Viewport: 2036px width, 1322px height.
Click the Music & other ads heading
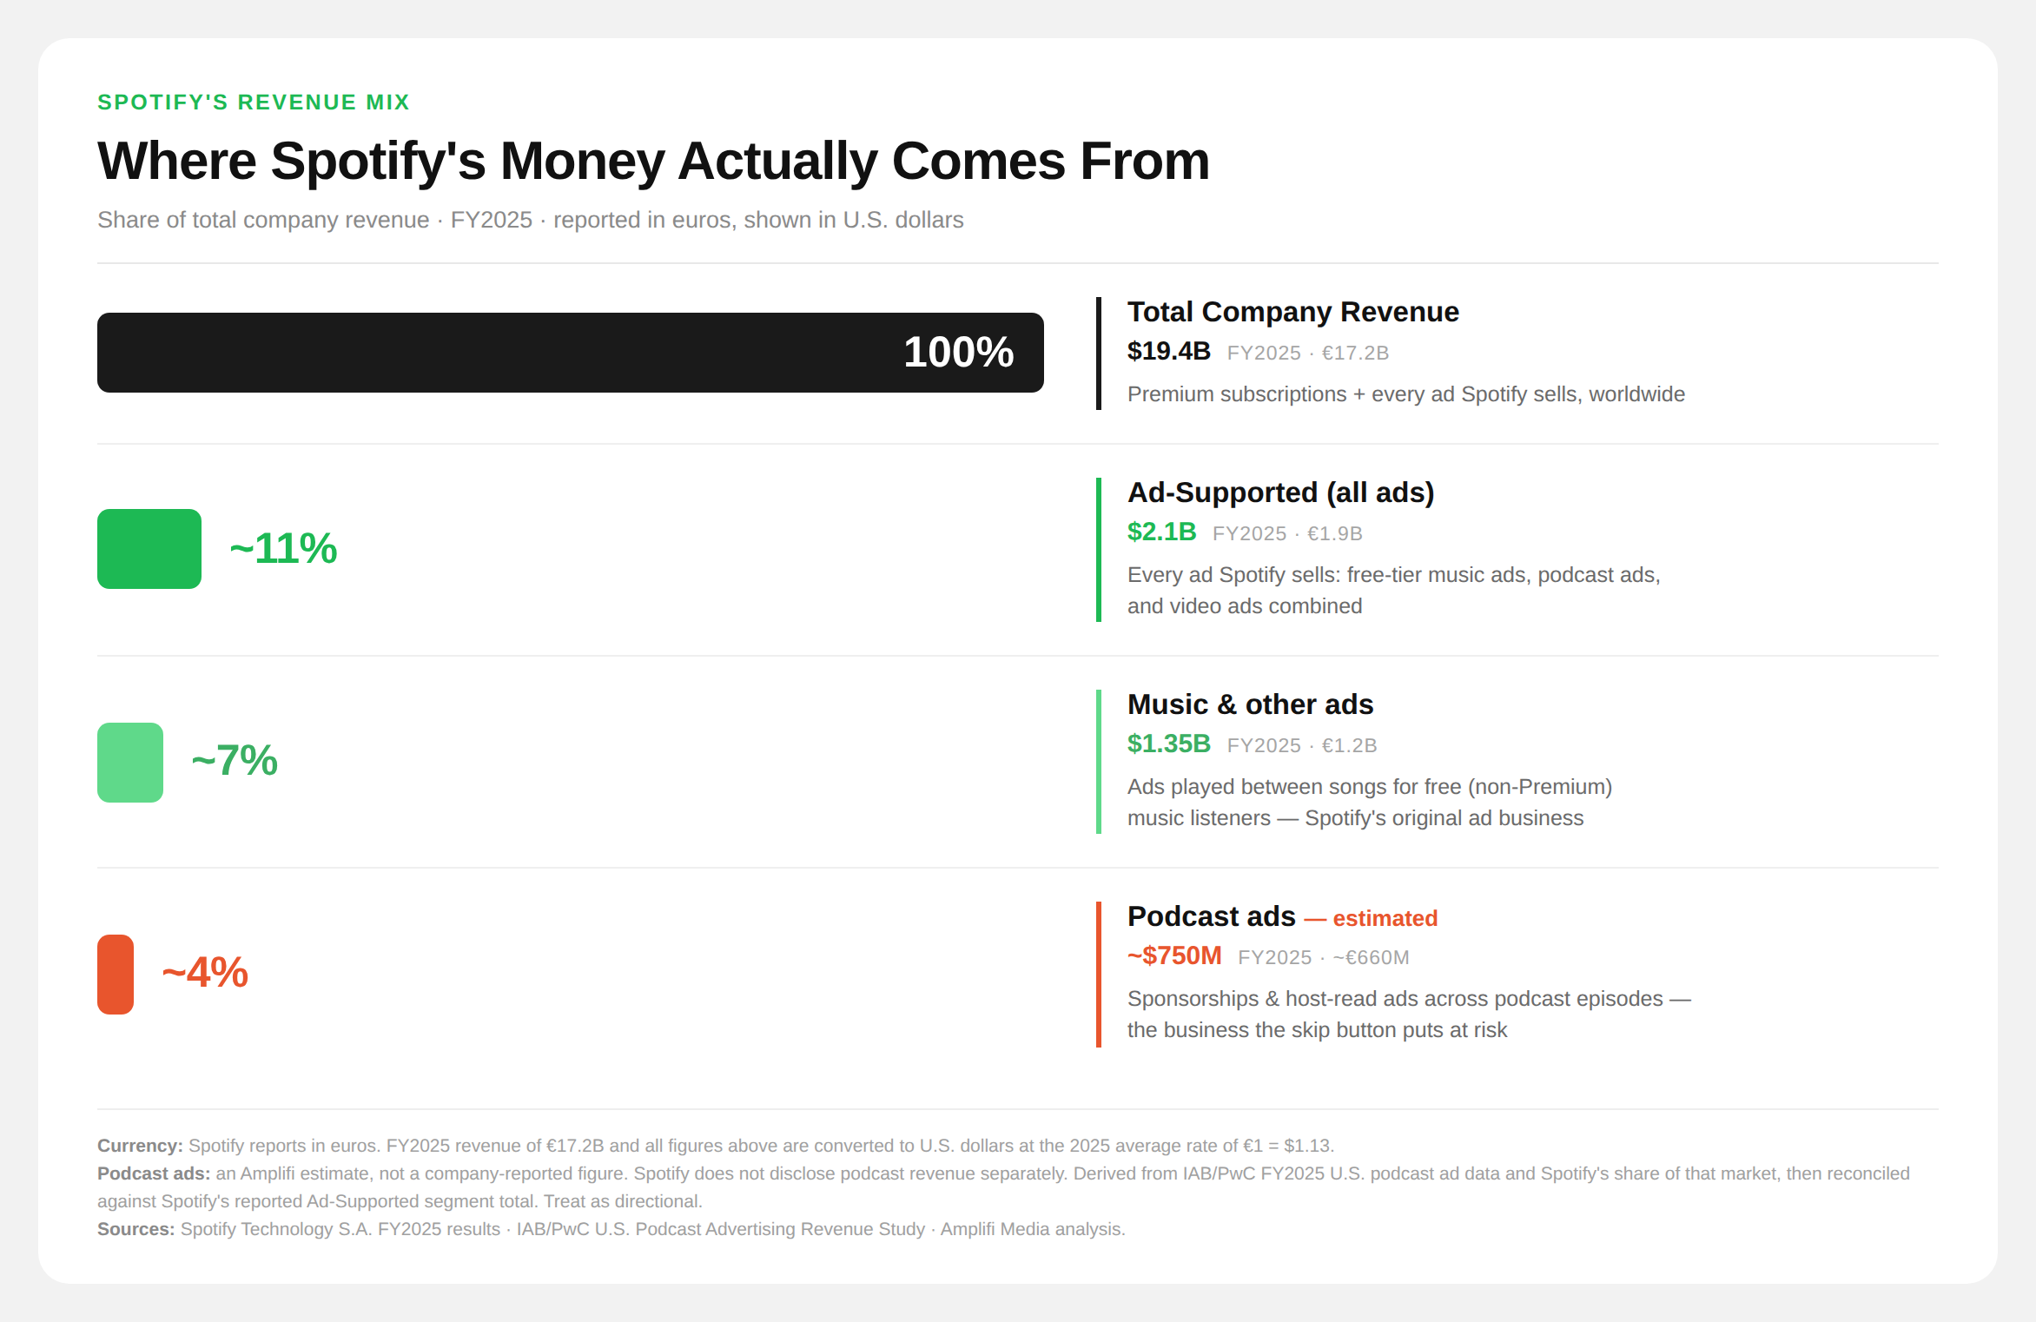click(x=1250, y=704)
